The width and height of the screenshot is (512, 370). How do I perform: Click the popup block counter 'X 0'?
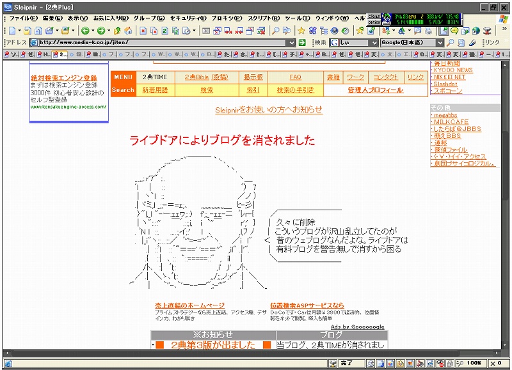pos(495,363)
